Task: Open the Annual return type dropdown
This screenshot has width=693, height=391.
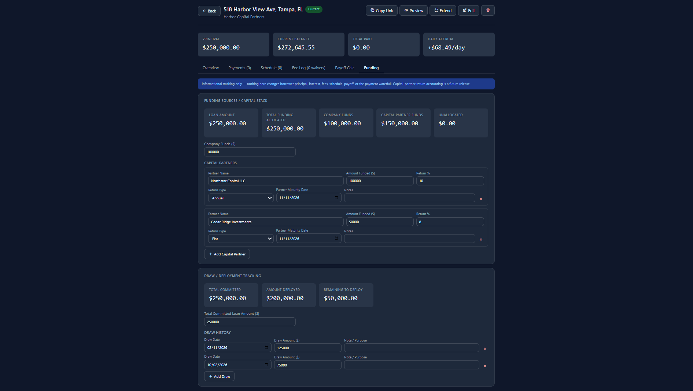Action: click(x=241, y=198)
